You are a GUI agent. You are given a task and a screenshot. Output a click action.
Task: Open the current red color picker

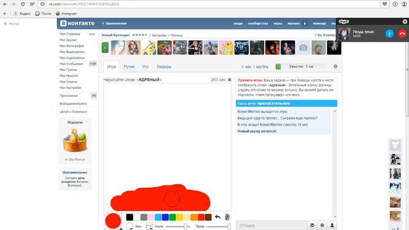point(113,221)
